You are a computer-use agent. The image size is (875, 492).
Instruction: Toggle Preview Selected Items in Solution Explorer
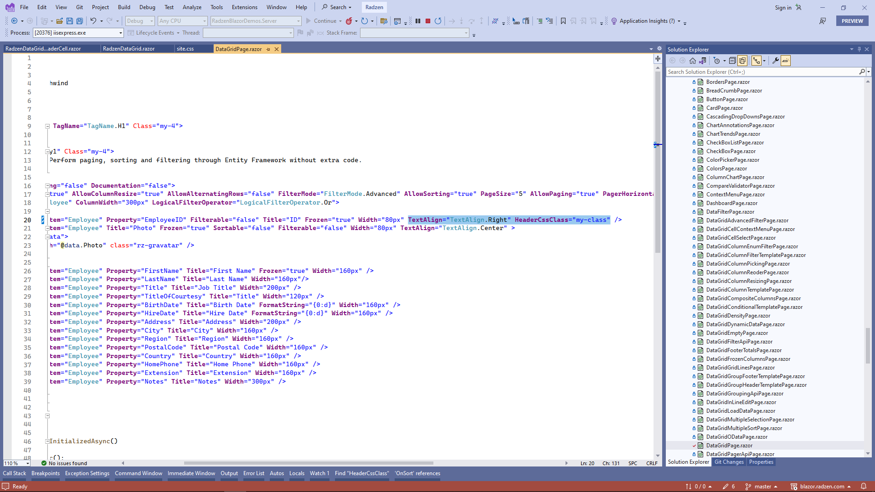pos(786,60)
